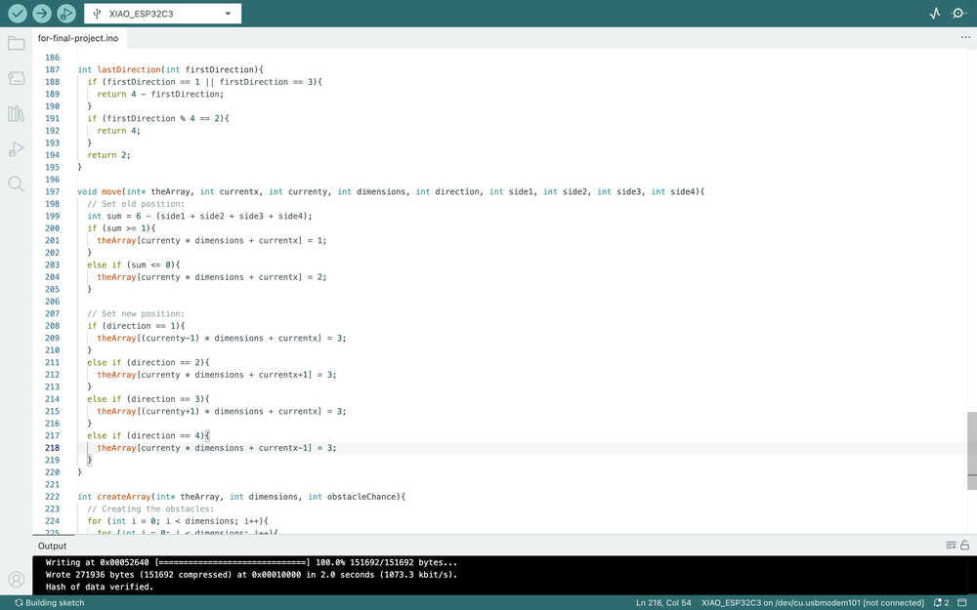The image size is (977, 610).
Task: Click line number 222
Action: click(53, 497)
